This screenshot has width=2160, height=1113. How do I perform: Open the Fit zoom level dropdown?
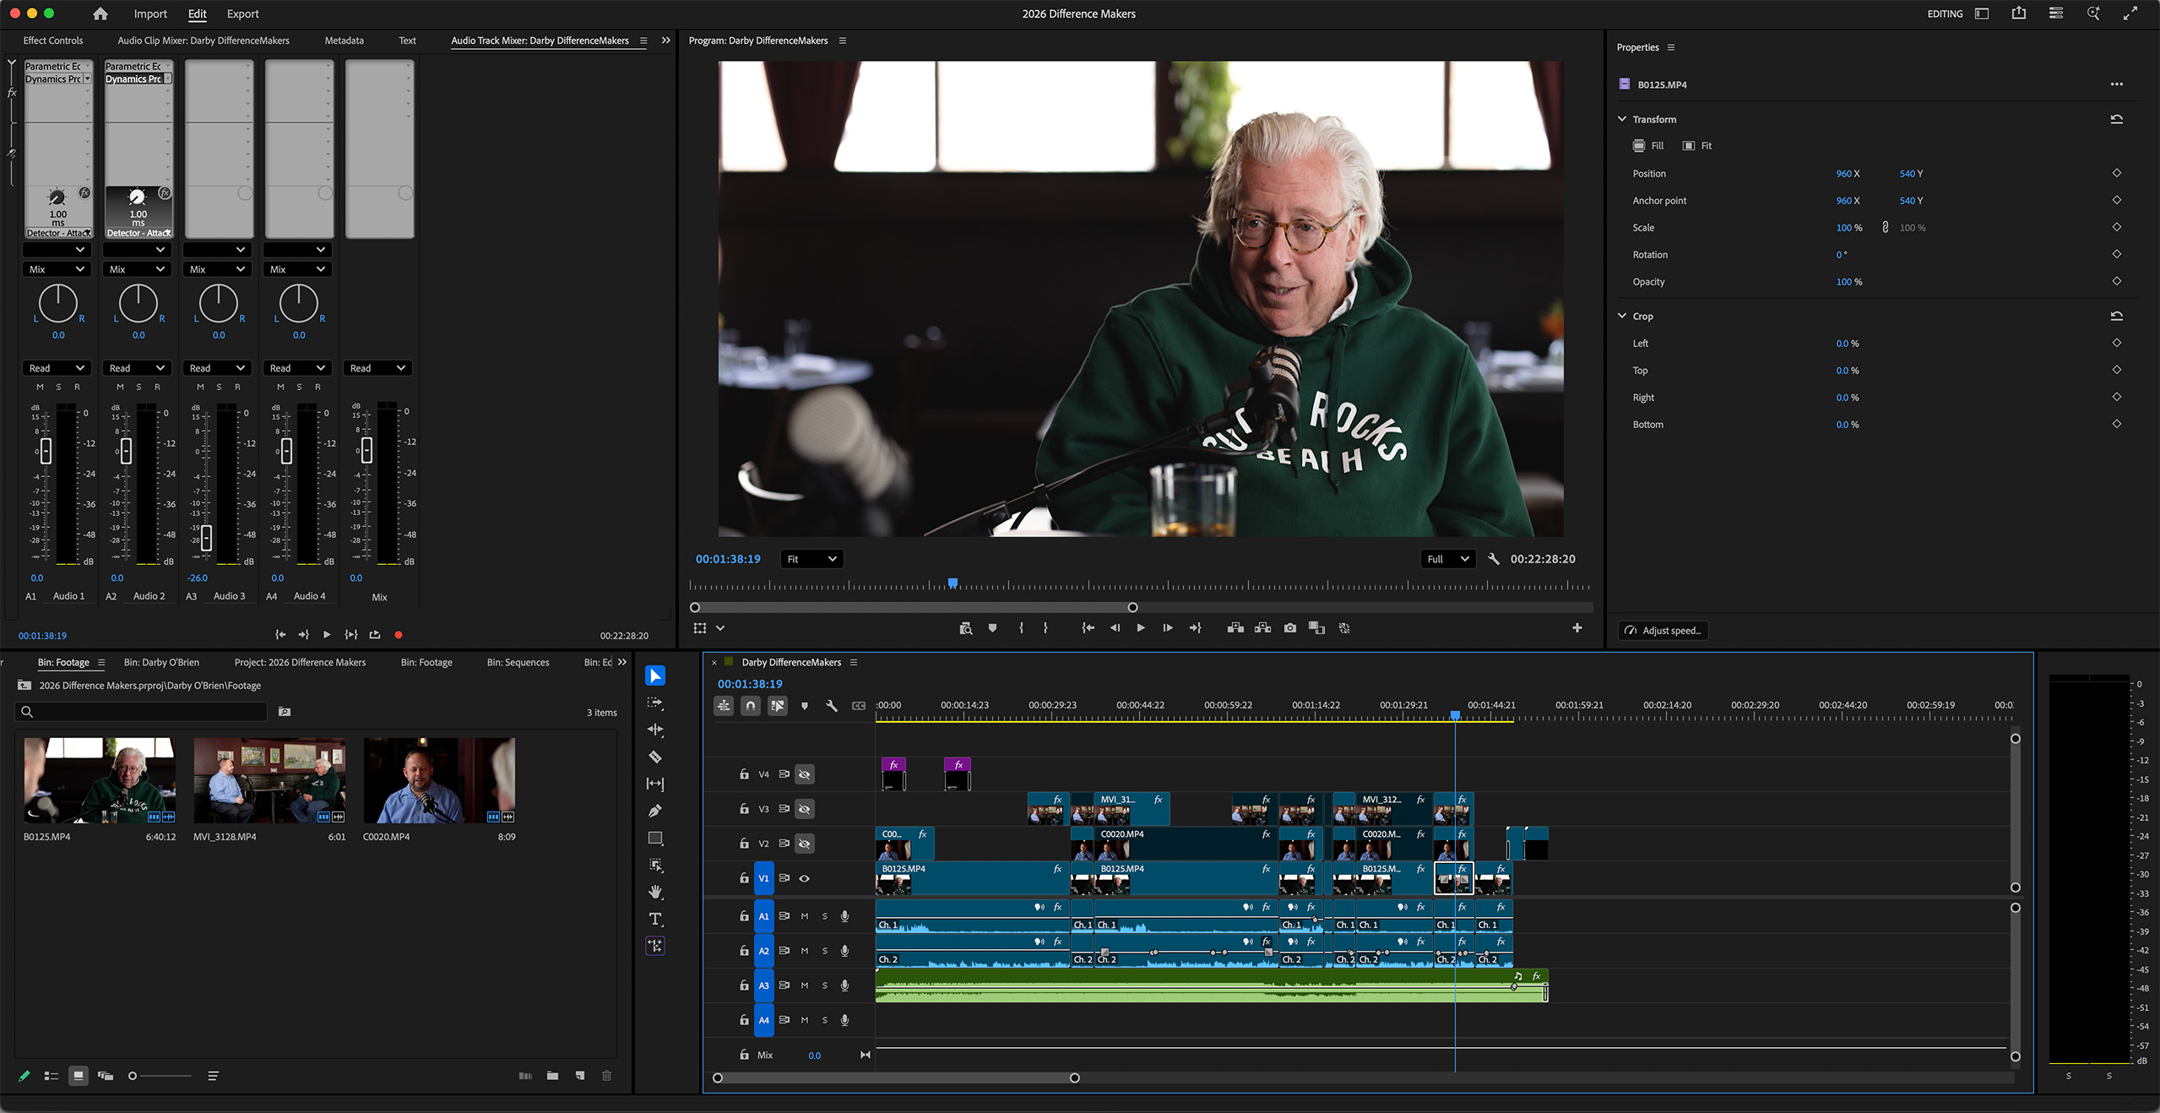pos(811,559)
